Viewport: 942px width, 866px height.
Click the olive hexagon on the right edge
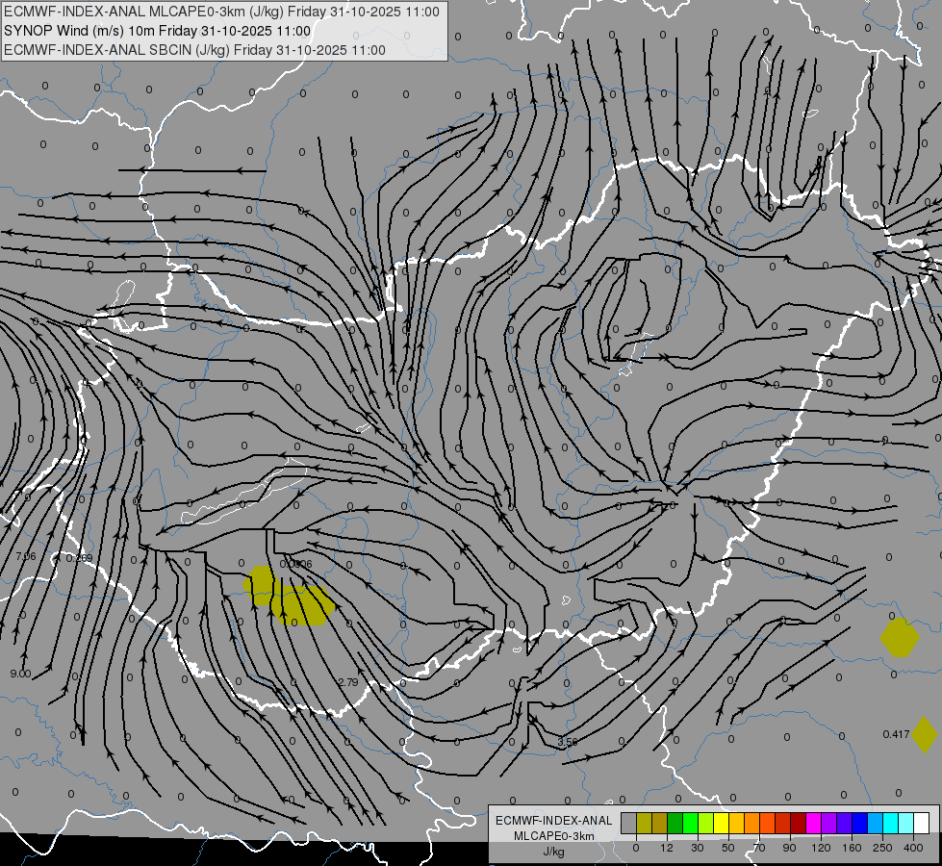tap(900, 638)
